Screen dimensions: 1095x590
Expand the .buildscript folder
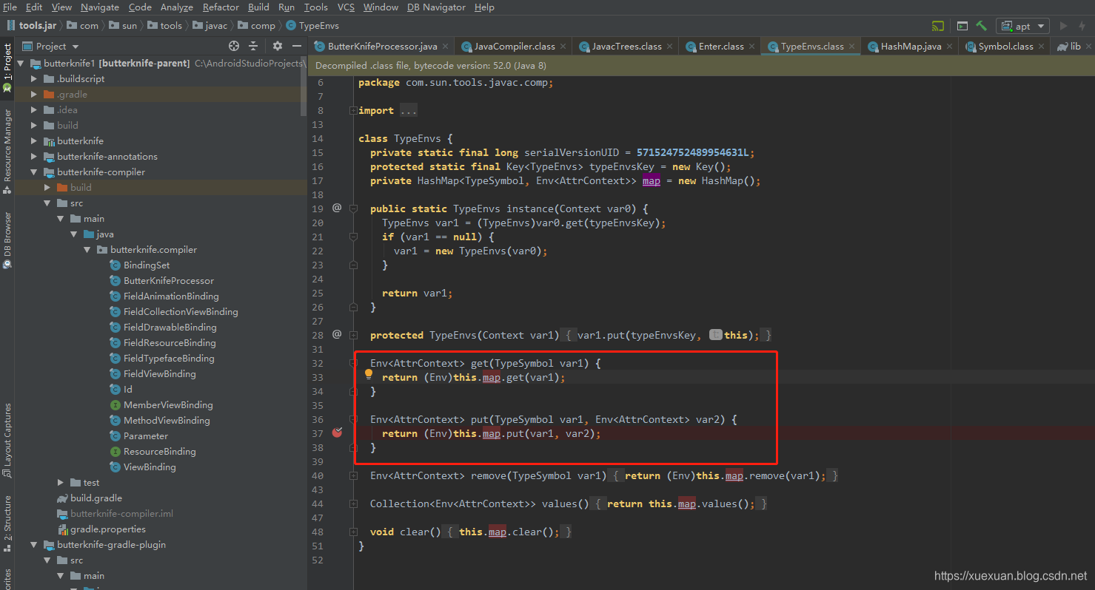click(x=34, y=78)
